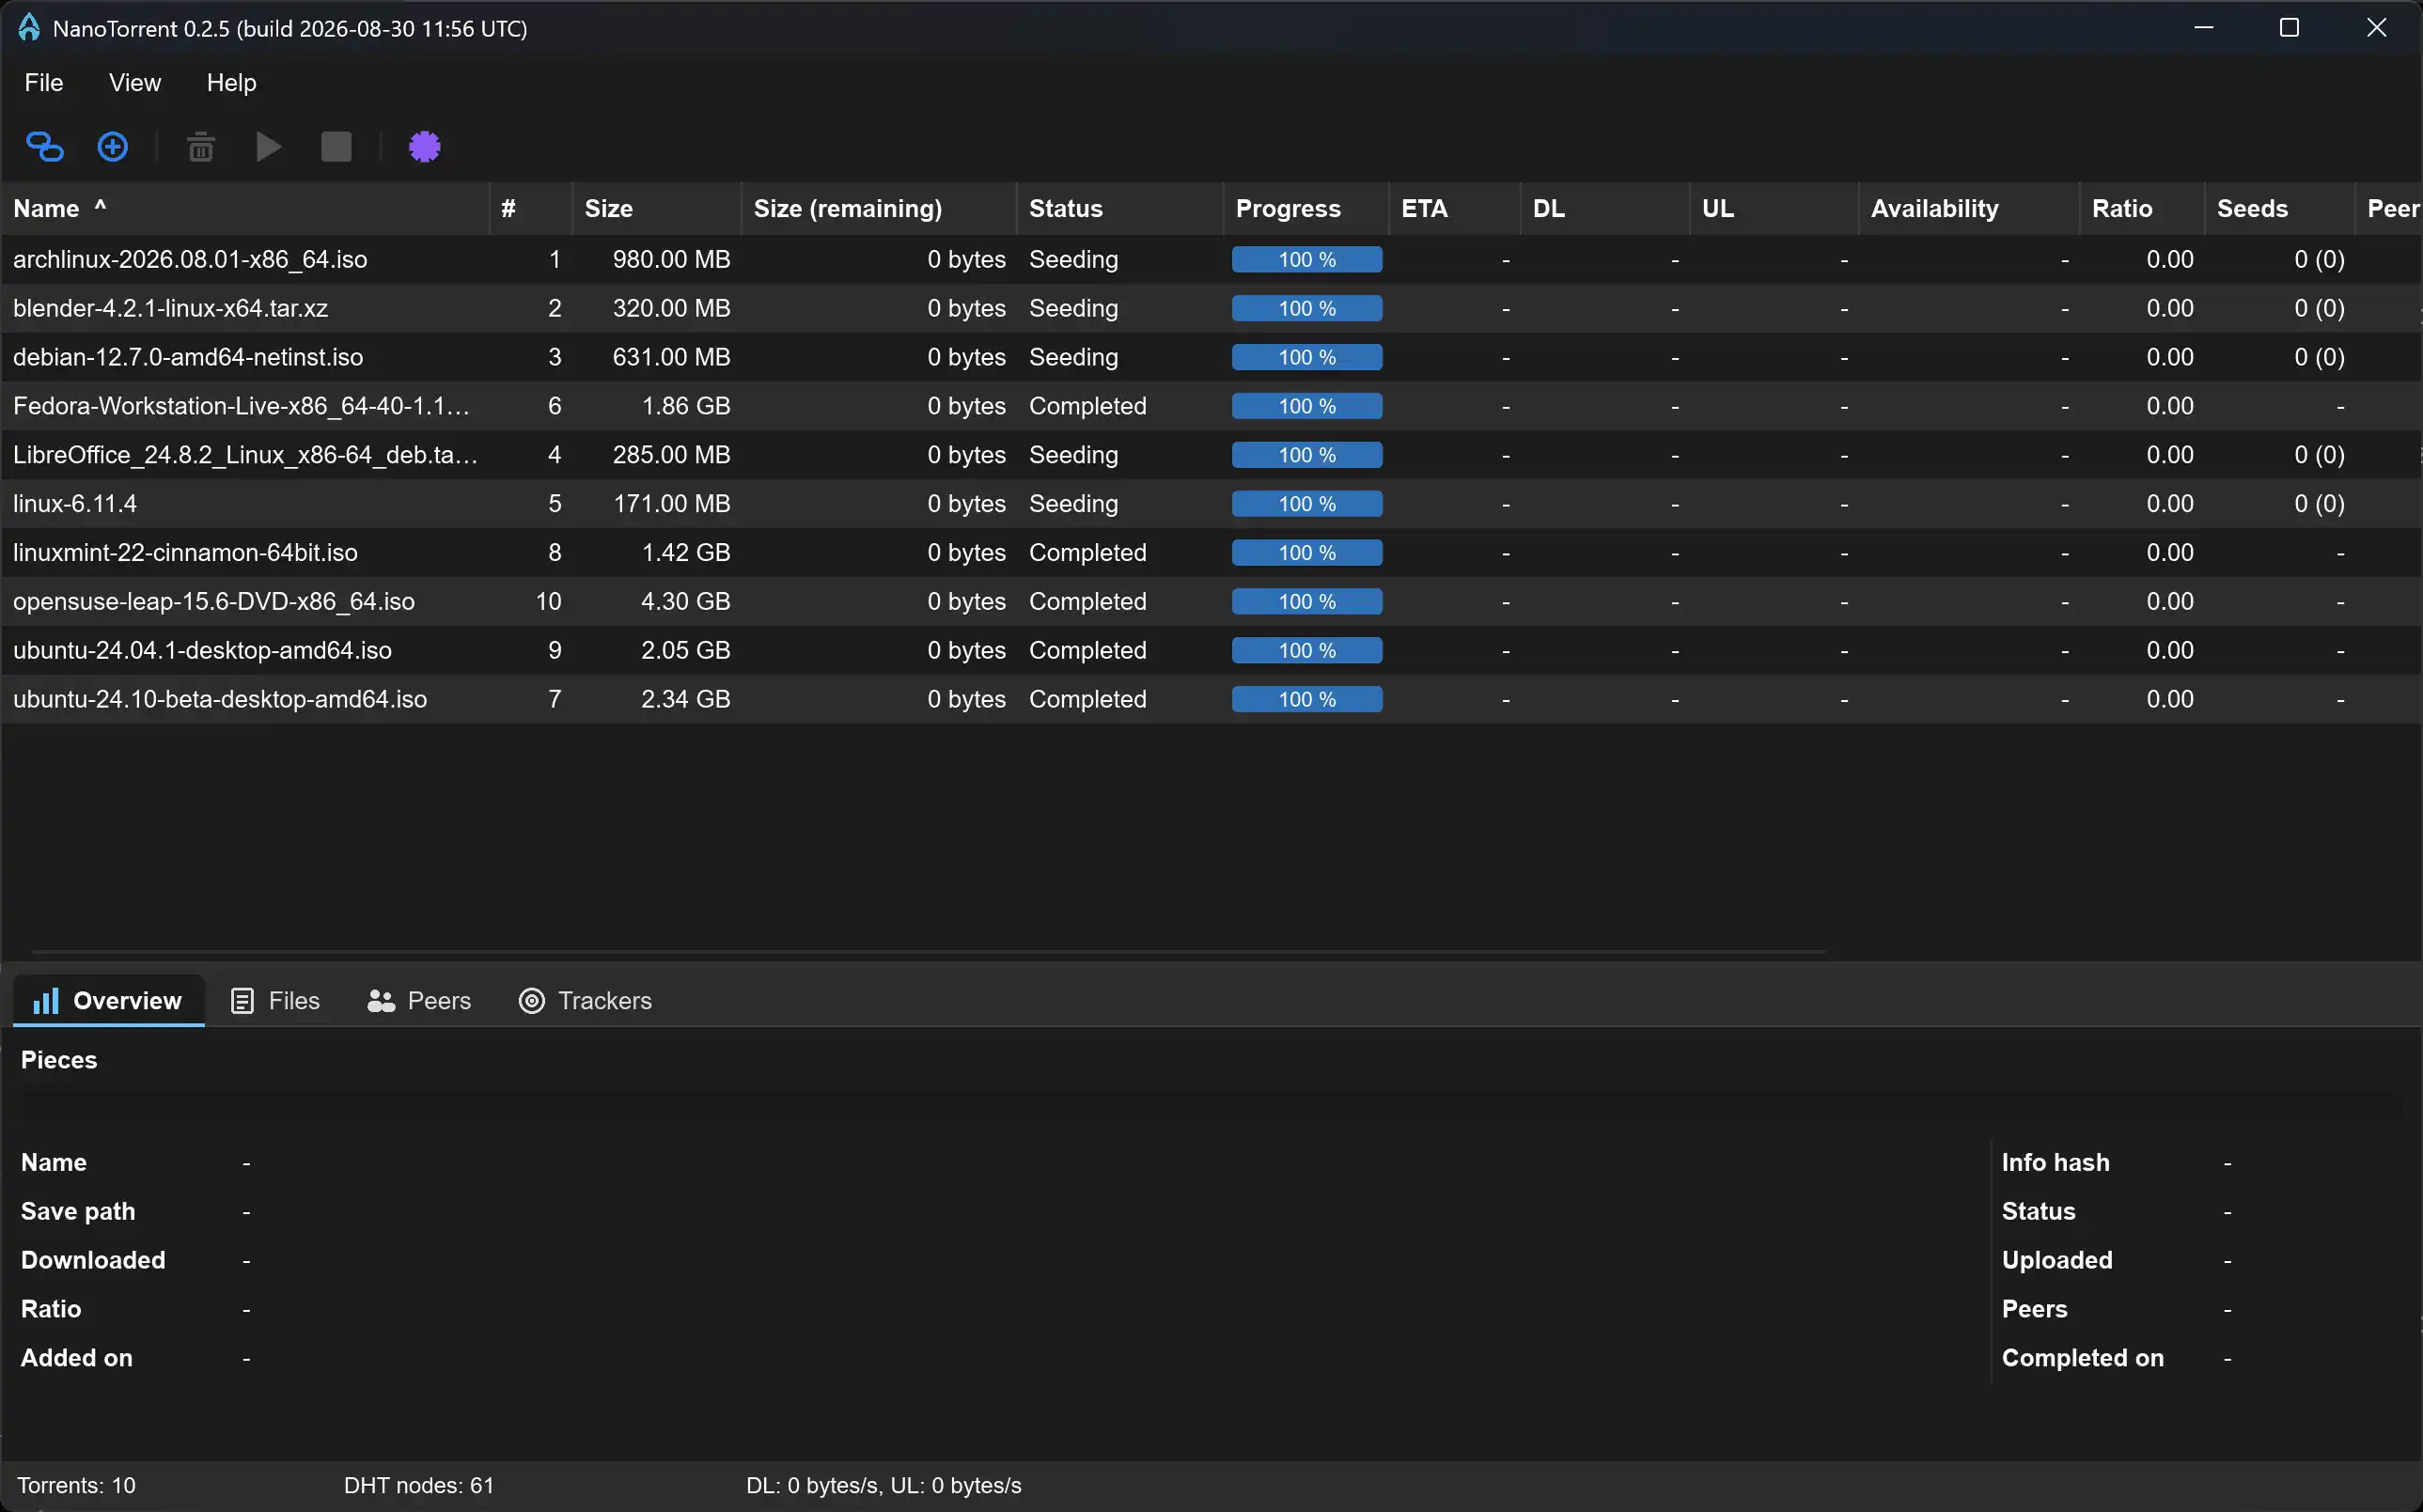
Task: Click the 1.86 GB size cell
Action: [685, 406]
